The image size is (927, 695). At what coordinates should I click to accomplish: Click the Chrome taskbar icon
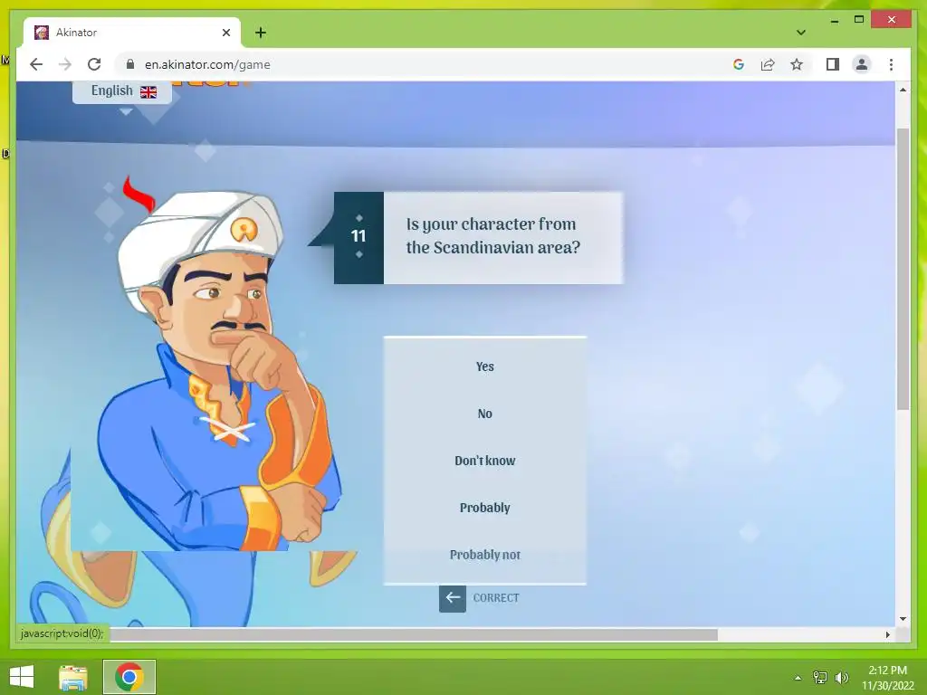(129, 677)
